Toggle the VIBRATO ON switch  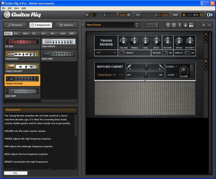pyautogui.click(x=187, y=53)
